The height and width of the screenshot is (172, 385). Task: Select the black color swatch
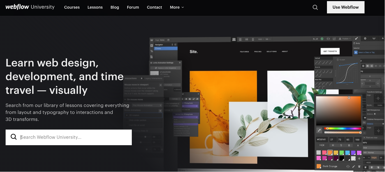tap(342, 158)
